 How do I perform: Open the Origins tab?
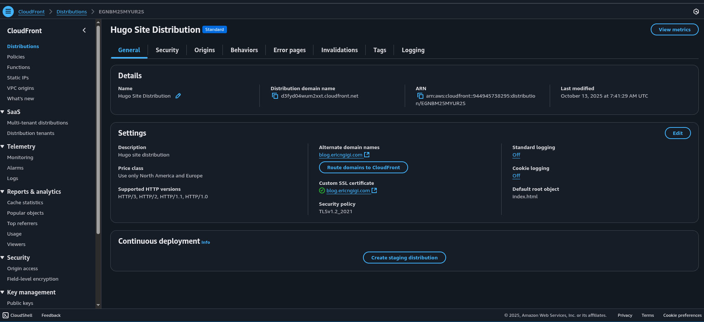click(x=205, y=50)
